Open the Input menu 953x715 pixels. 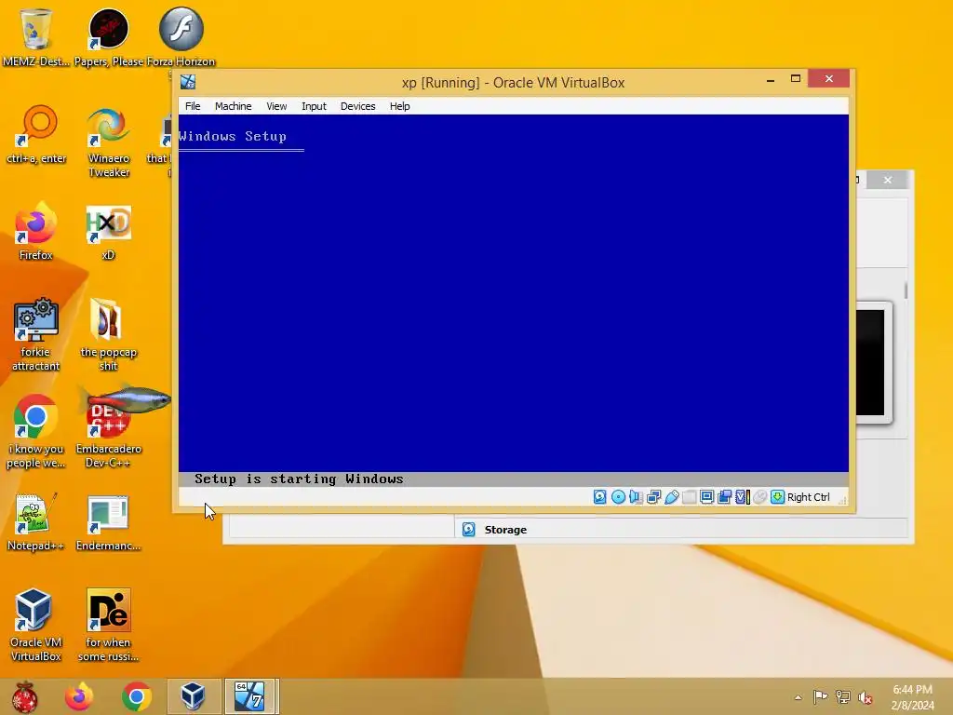[x=314, y=106]
